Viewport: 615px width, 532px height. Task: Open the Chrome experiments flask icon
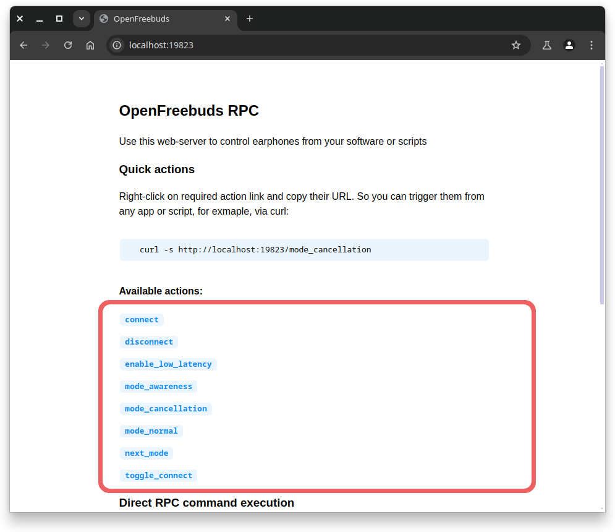tap(546, 45)
